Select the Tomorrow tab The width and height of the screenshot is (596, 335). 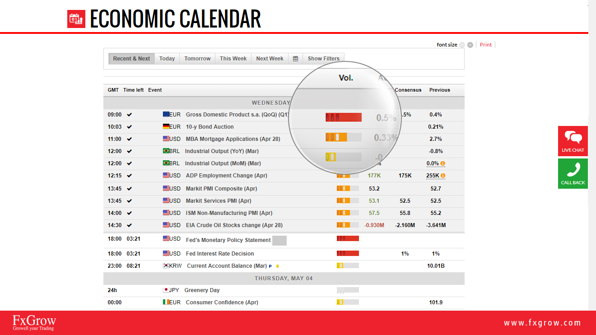(197, 59)
